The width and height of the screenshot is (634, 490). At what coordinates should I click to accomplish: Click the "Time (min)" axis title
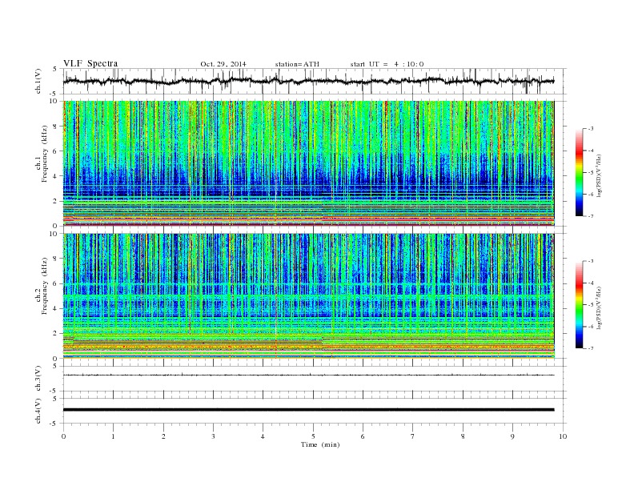pos(320,444)
